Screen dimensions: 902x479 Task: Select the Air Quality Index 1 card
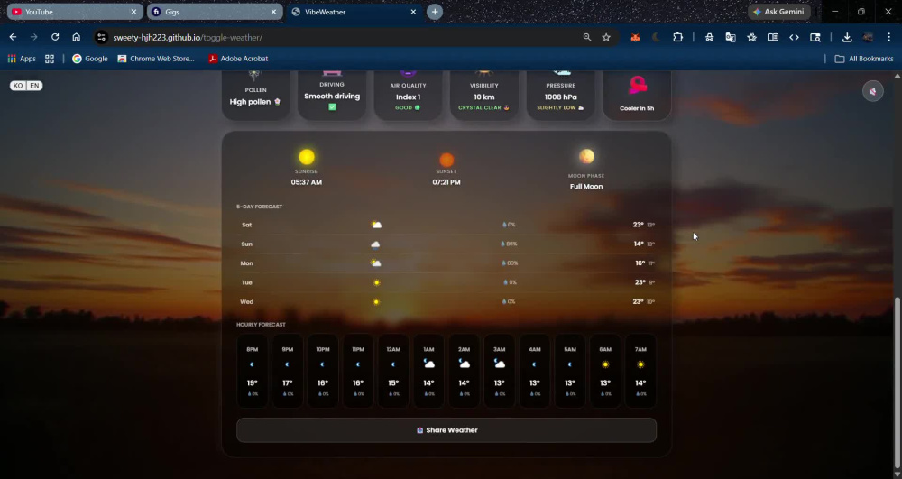click(408, 95)
